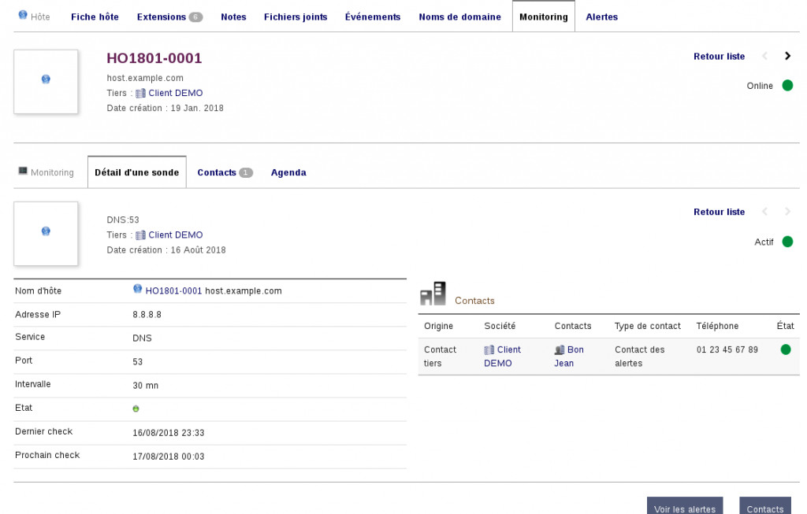Follow the HO1801-0001 link in Nom d'hôte row

[x=173, y=290]
